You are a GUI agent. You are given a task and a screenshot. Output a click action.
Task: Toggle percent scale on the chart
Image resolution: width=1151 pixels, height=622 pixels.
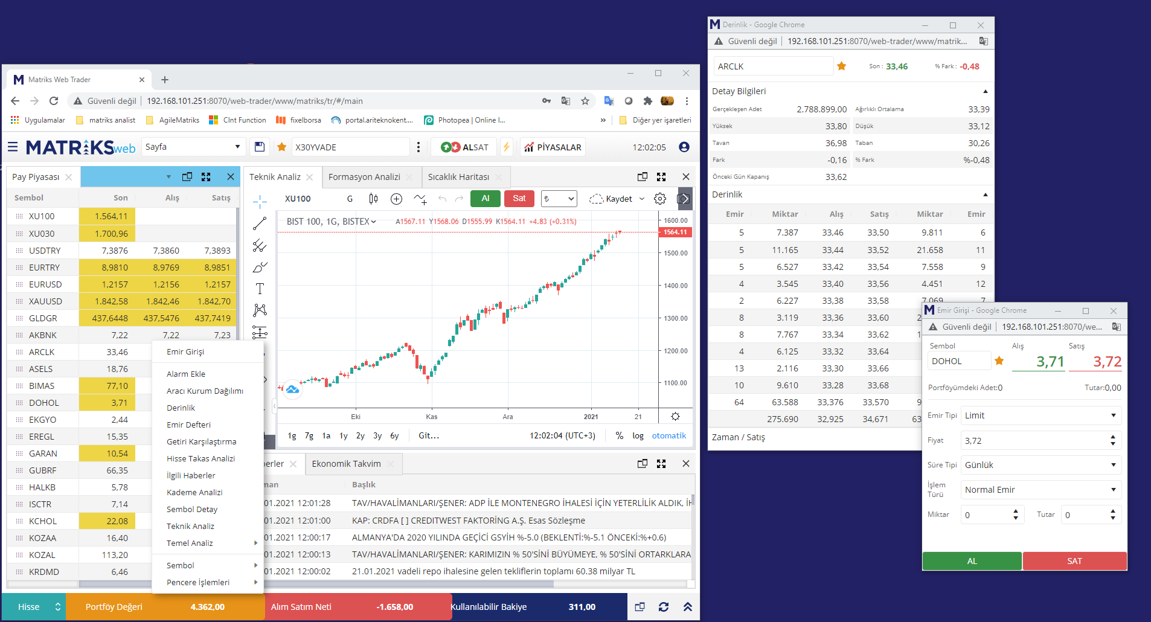619,435
